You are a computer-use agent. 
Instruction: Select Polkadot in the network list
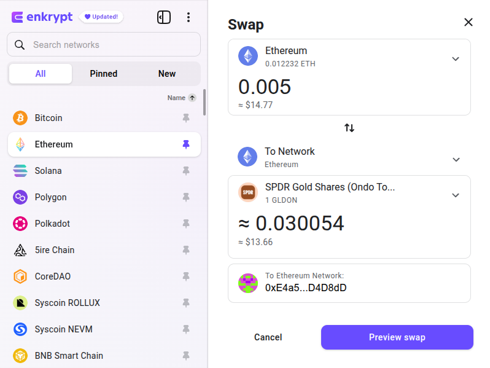click(x=104, y=224)
